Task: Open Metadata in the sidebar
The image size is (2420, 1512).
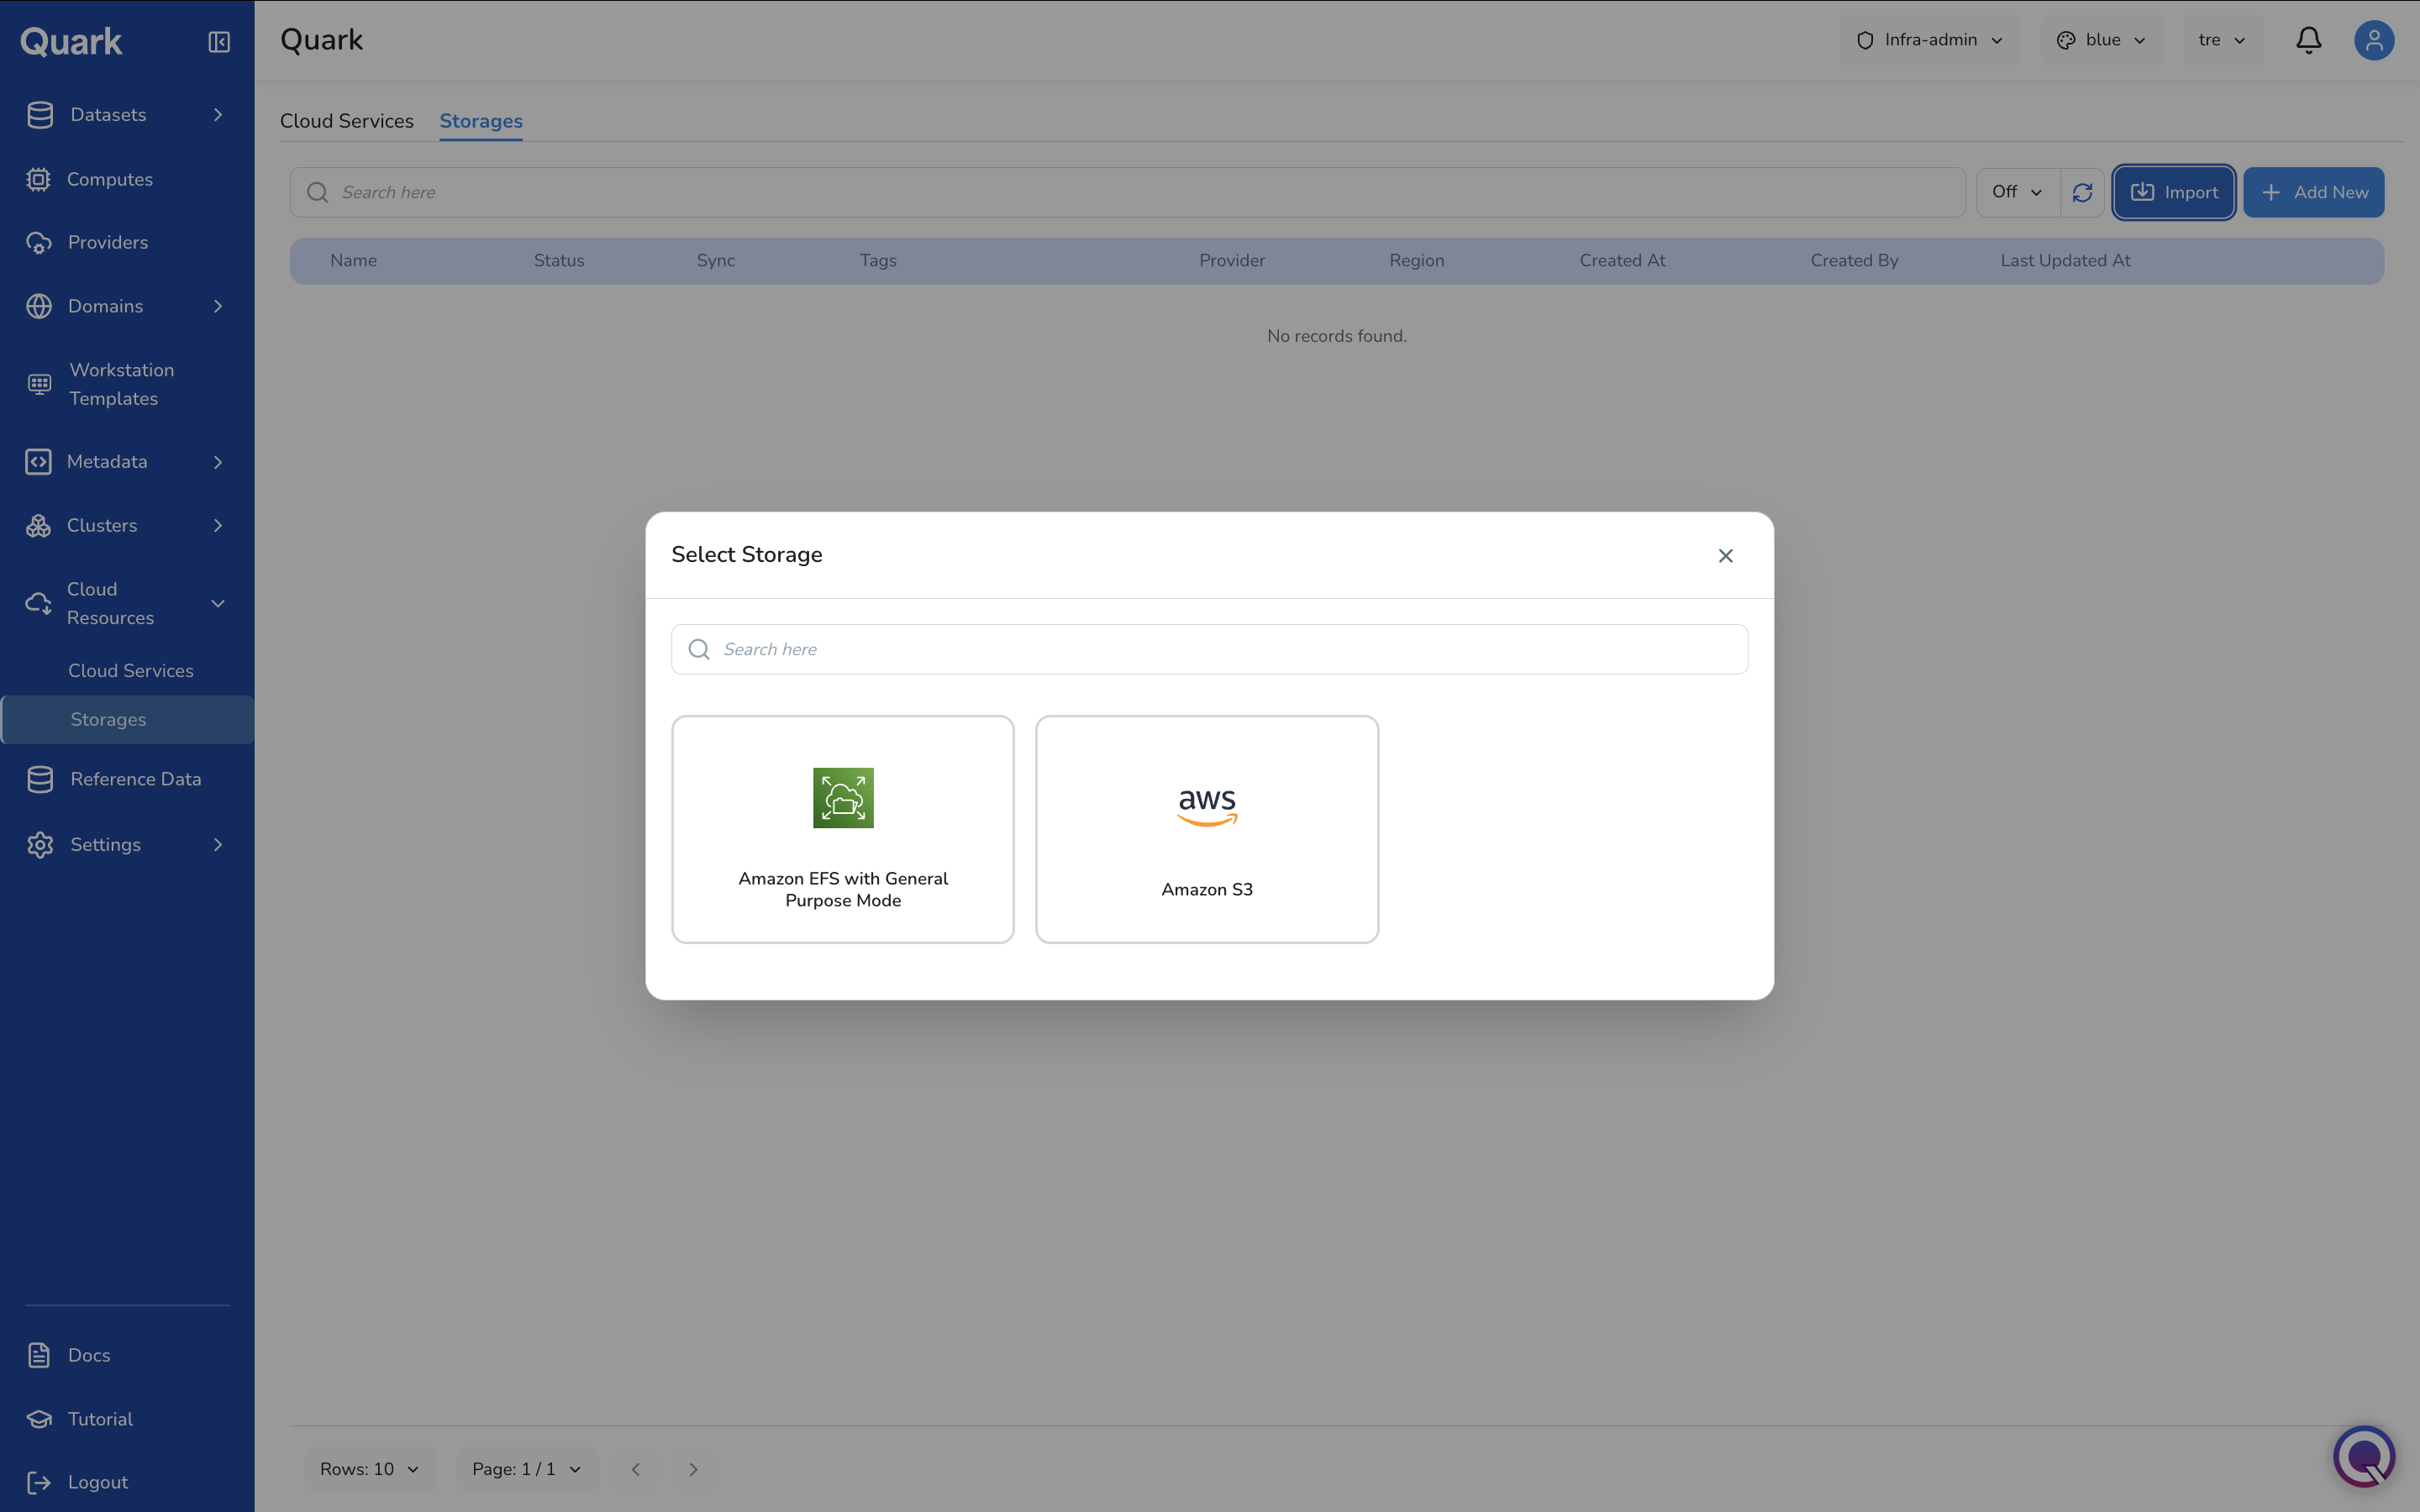Action: coord(107,462)
